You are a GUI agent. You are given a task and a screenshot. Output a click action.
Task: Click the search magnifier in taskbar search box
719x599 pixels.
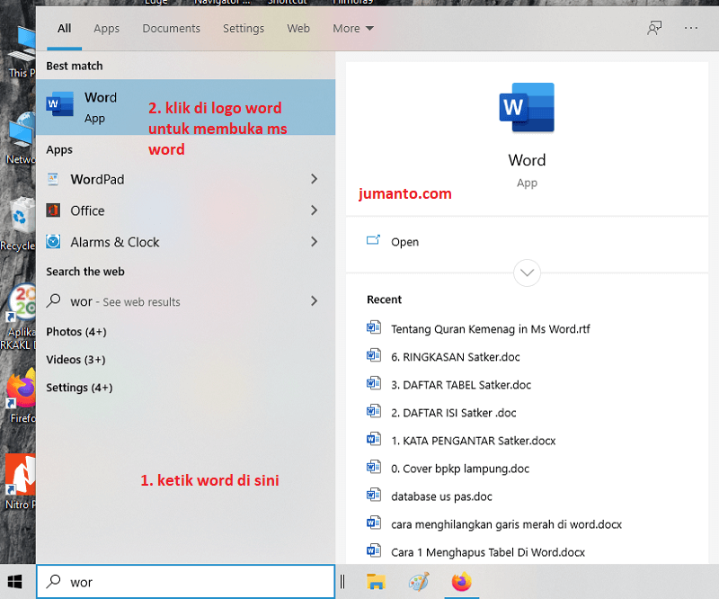[53, 581]
